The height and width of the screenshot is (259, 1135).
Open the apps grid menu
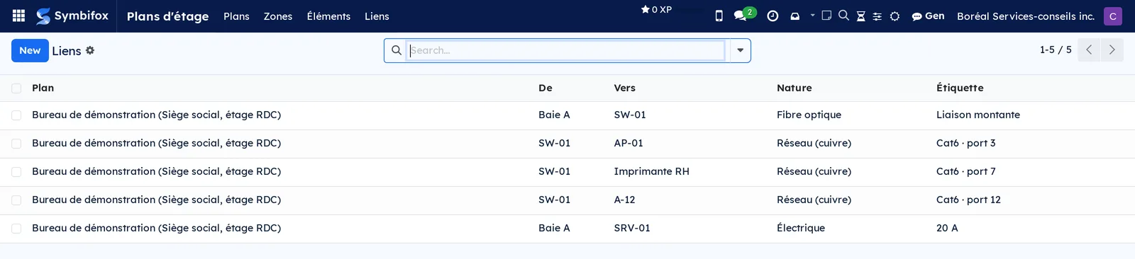click(x=19, y=16)
